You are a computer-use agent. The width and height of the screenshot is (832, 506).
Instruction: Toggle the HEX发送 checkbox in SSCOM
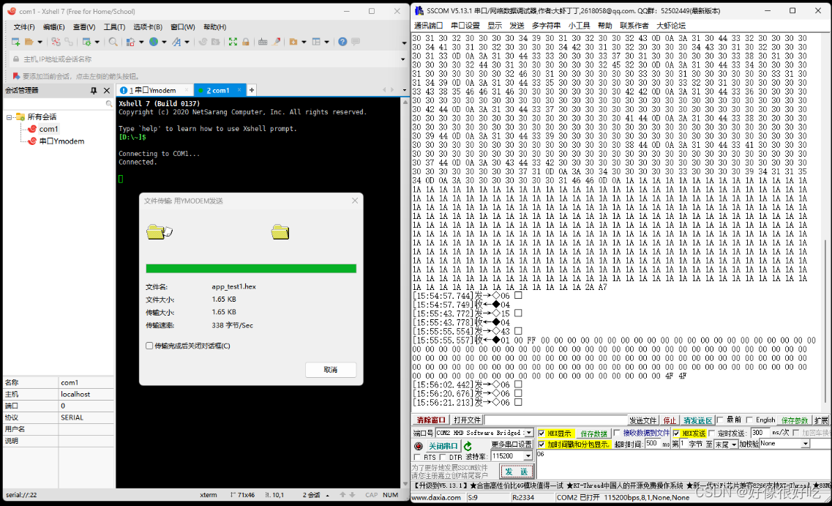(676, 434)
